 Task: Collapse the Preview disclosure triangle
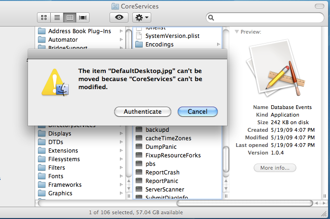237,32
